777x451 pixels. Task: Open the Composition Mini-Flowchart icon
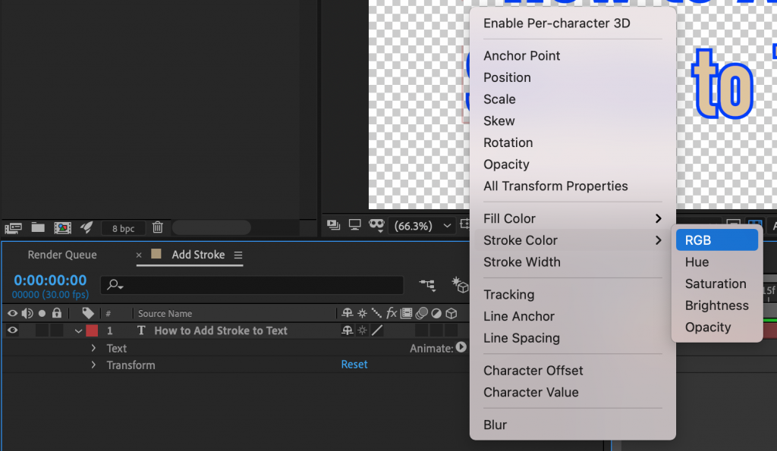(427, 285)
